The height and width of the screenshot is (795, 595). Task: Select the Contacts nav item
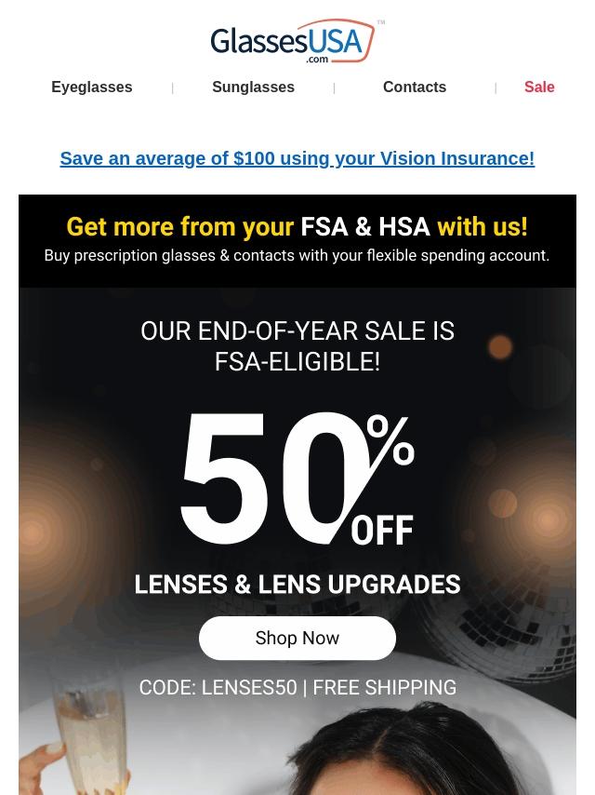(415, 87)
